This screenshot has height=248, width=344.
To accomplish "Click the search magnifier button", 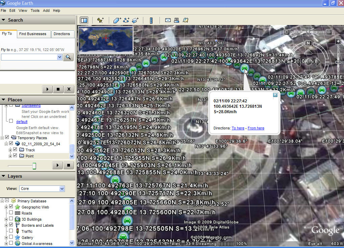I will tap(68, 57).
